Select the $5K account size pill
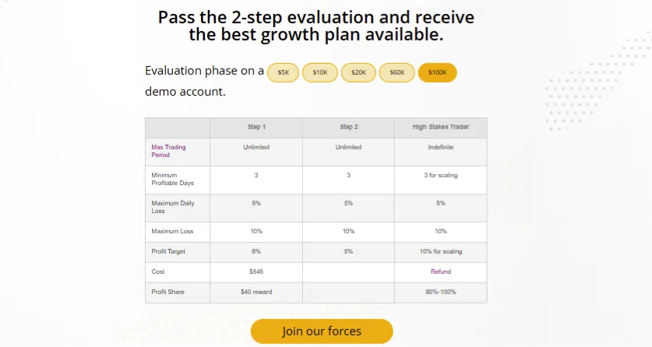The width and height of the screenshot is (652, 347). tap(283, 72)
